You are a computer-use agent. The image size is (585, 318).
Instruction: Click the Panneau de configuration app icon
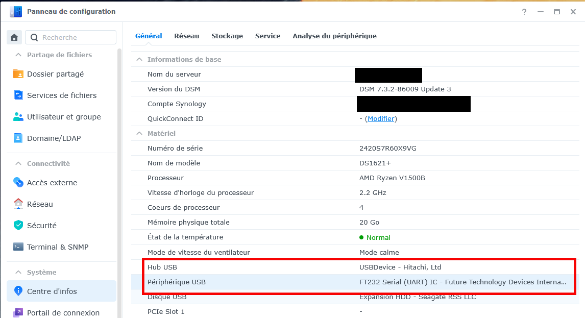16,12
